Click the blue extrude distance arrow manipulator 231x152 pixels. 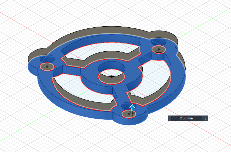[132, 107]
